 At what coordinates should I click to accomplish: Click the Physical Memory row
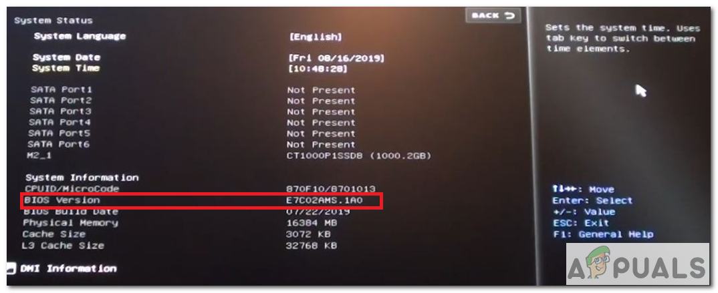181,223
